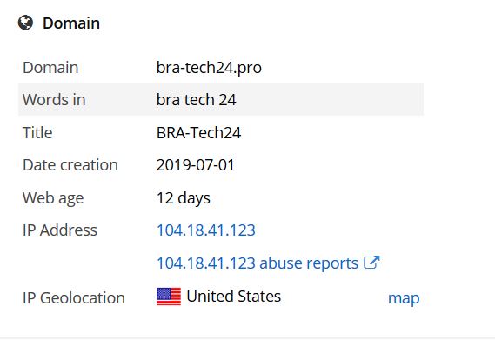495x340 pixels.
Task: Click the 'IP Geolocation' row label
Action: pos(74,298)
